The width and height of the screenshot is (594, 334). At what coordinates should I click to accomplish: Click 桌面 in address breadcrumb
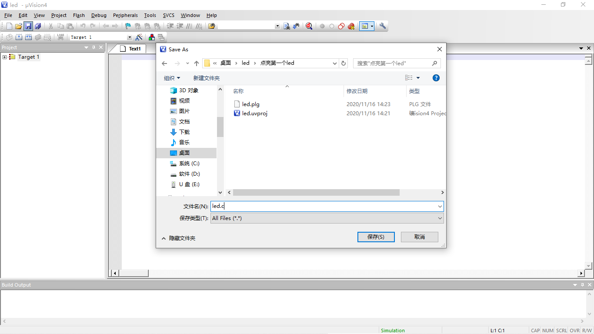225,63
